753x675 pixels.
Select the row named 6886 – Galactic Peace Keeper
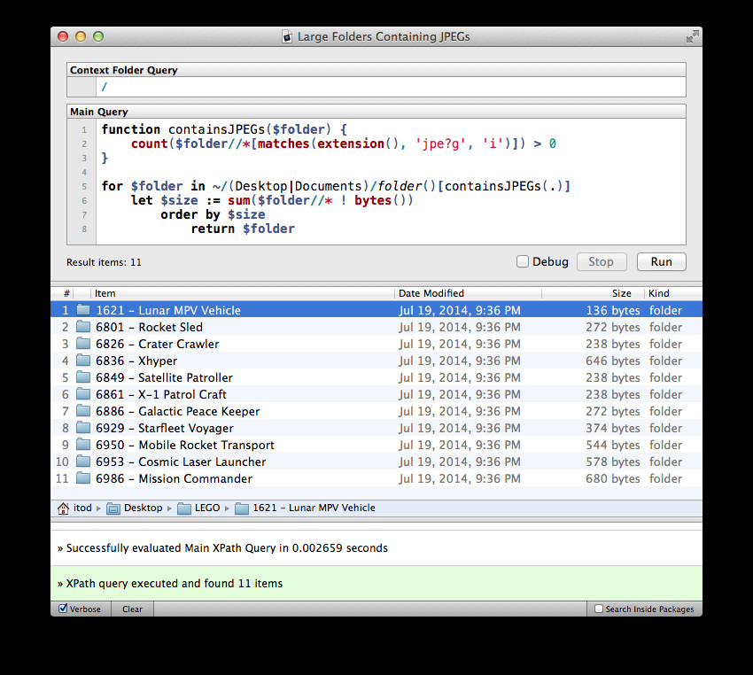pos(376,411)
